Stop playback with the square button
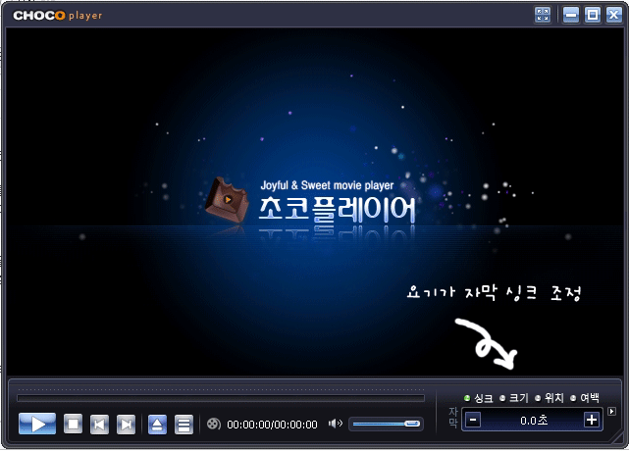 point(73,424)
